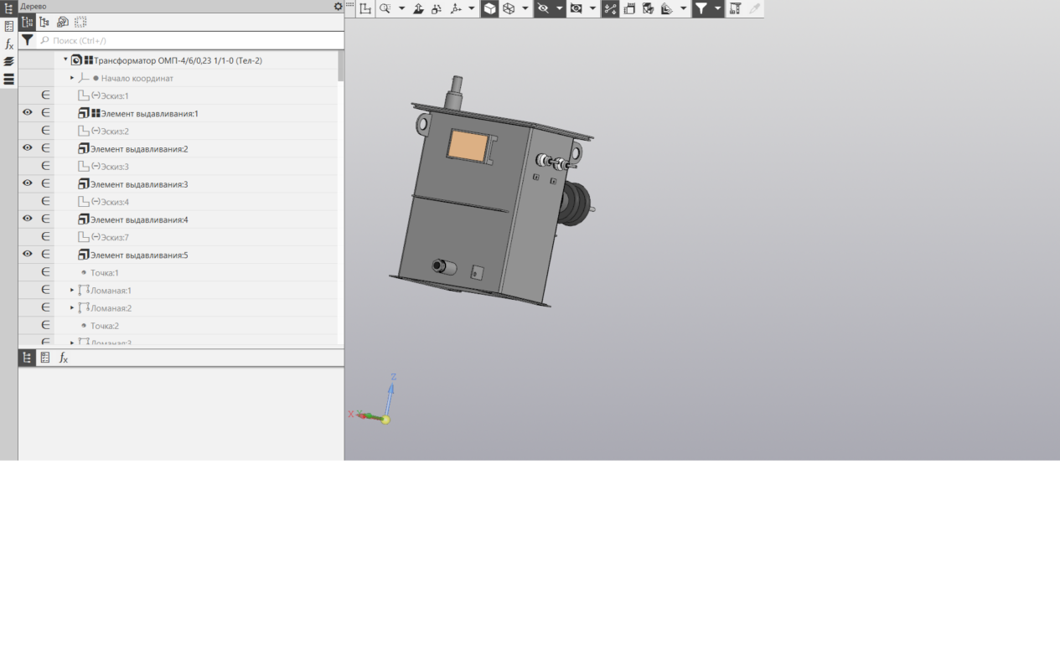Viewport: 1060px width, 670px height.
Task: Open the layers stack icon in left sidebar
Action: (9, 61)
